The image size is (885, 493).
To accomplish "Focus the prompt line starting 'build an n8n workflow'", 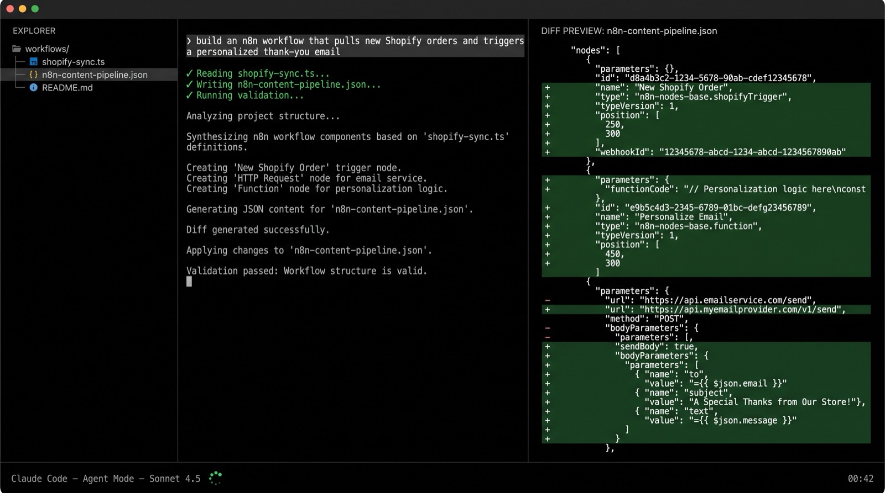I will (x=355, y=46).
